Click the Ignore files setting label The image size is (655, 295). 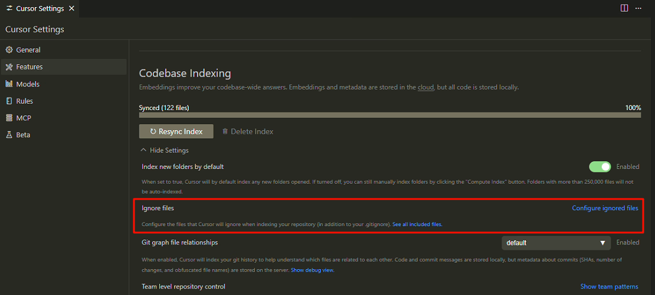(158, 208)
